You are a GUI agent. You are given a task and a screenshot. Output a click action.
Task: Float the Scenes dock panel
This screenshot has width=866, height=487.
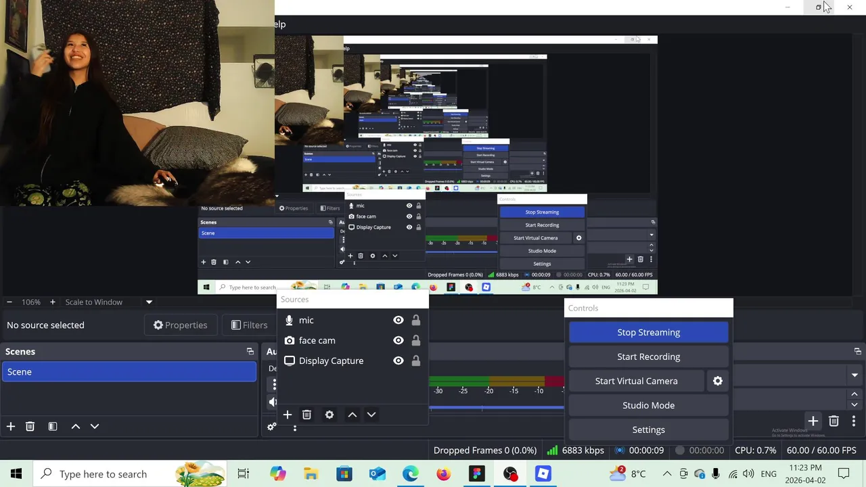point(250,352)
